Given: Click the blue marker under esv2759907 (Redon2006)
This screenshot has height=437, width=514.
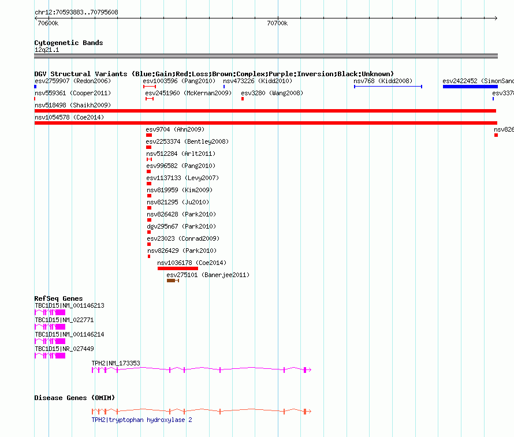Looking at the screenshot, I should coord(35,87).
